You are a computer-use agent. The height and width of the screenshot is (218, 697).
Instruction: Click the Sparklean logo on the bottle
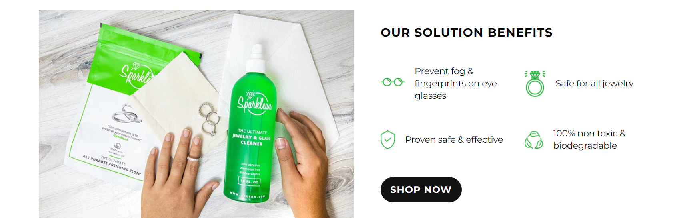(254, 103)
